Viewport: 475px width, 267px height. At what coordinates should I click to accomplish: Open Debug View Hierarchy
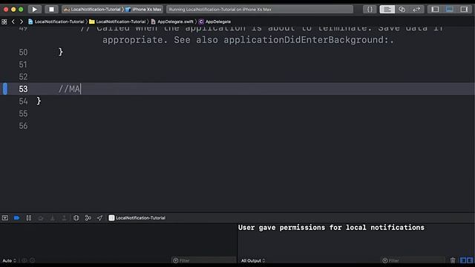click(x=76, y=218)
